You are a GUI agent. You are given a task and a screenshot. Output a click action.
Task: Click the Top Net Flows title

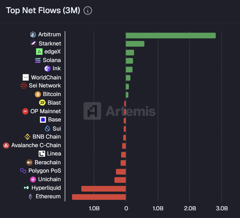(43, 11)
